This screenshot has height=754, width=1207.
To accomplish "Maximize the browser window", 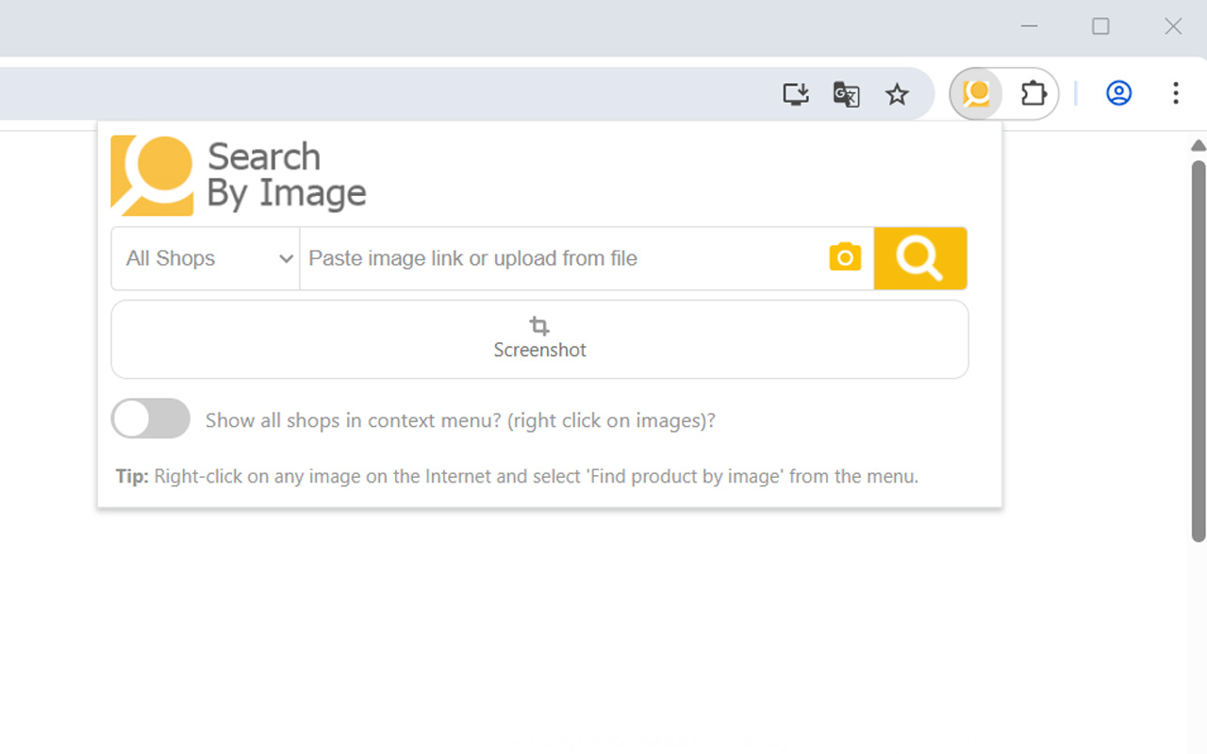I will (1100, 26).
